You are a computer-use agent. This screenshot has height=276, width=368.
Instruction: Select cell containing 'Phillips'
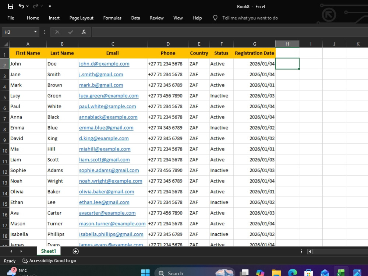62,234
